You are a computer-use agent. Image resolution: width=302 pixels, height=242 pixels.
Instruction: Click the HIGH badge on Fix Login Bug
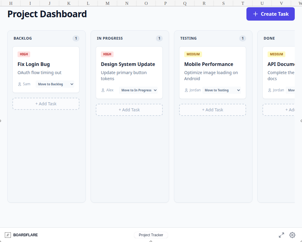click(x=24, y=54)
